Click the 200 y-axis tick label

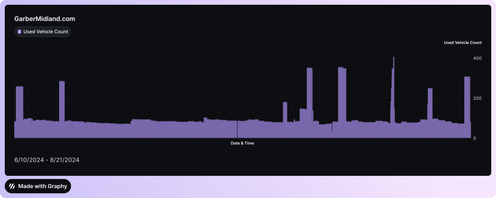(x=477, y=98)
